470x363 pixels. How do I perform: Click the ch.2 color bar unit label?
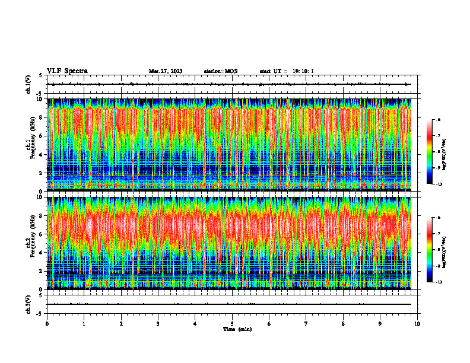444,252
